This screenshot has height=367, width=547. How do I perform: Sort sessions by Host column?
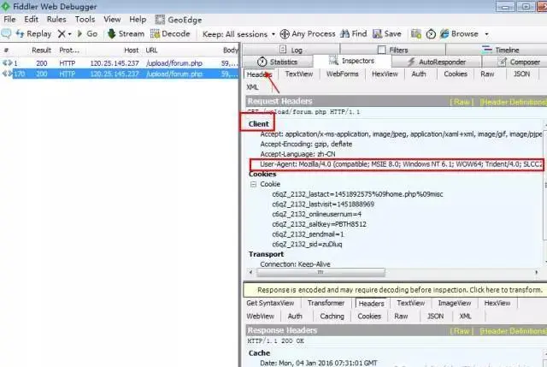click(x=131, y=50)
